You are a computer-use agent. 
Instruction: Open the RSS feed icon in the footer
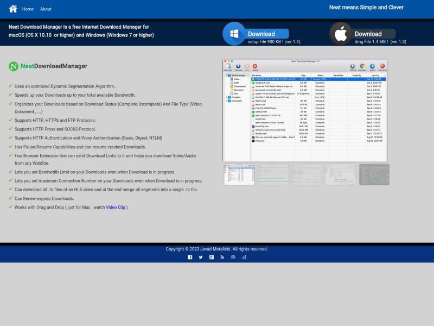pos(222,257)
